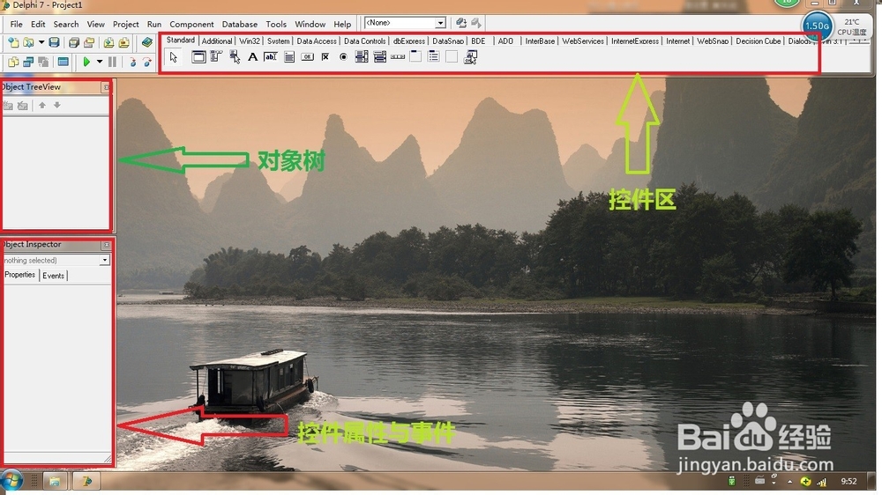Image resolution: width=882 pixels, height=495 pixels.
Task: Open the dropdown arrow beside Open file
Action: [x=41, y=42]
